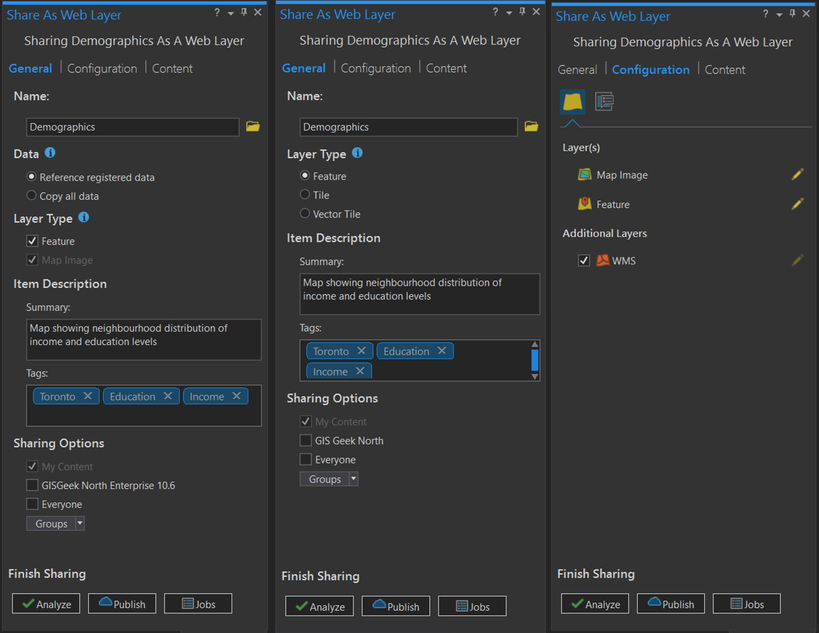Screen dimensions: 819x633
Task: Remove Education tag in middle pane
Action: click(x=442, y=351)
